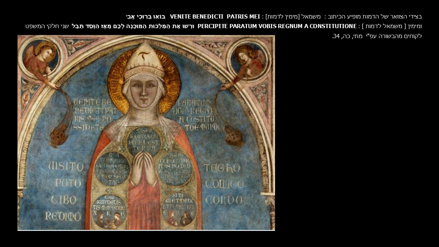The image size is (439, 247).
Task: Click the word VISITO in the fresco
Action: coord(66,167)
